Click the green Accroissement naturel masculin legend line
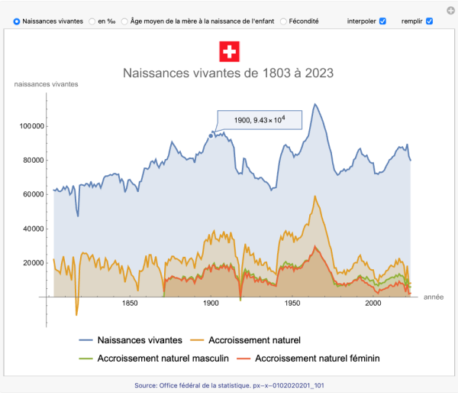 (x=85, y=357)
